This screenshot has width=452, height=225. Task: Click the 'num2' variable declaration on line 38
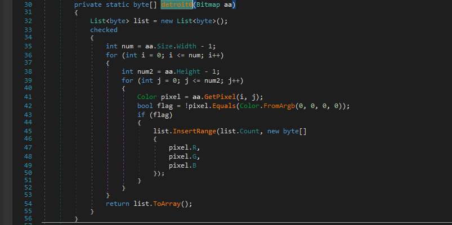click(145, 71)
